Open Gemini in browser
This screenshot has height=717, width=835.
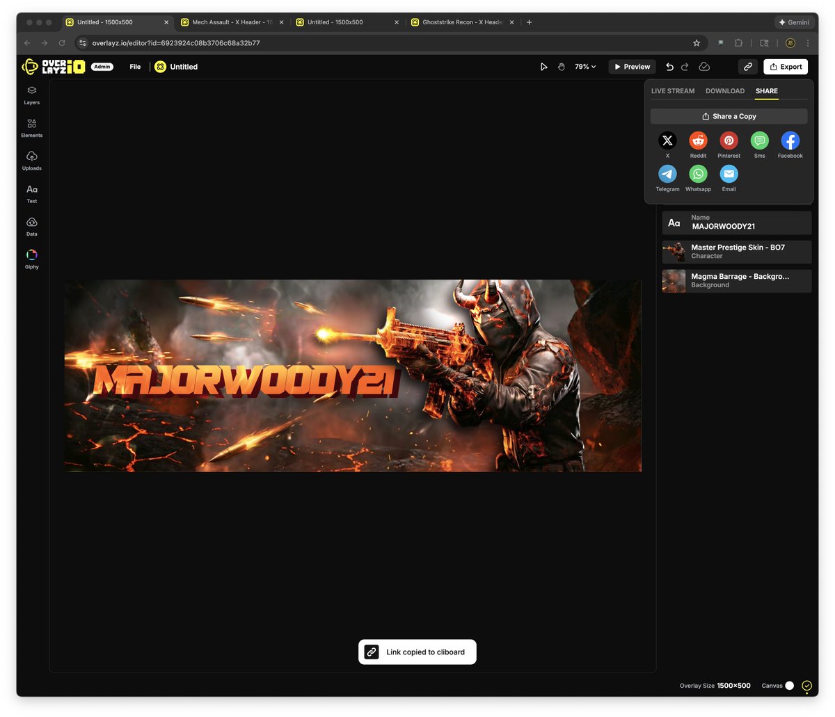click(x=794, y=22)
